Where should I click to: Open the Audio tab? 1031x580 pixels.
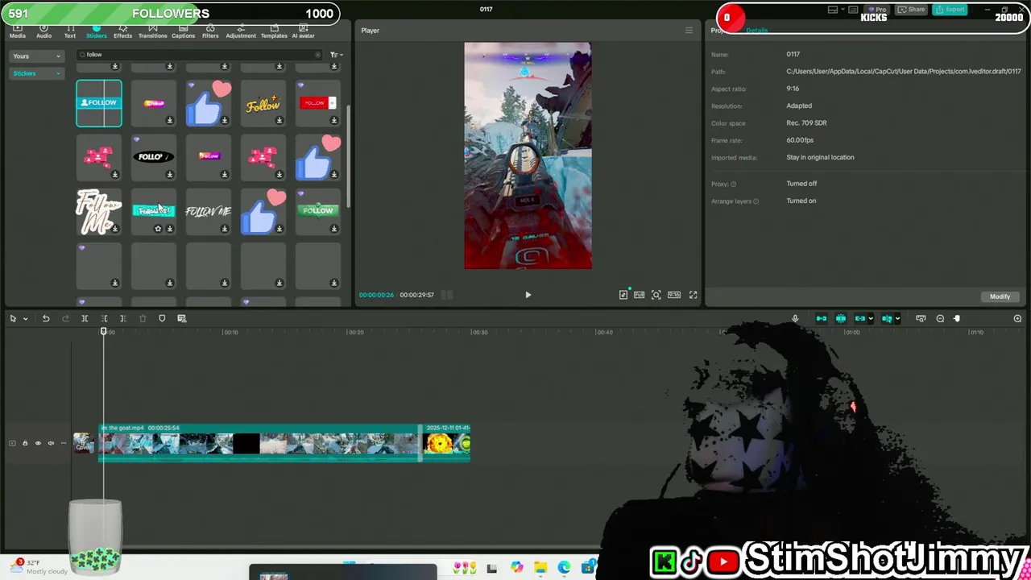point(43,32)
